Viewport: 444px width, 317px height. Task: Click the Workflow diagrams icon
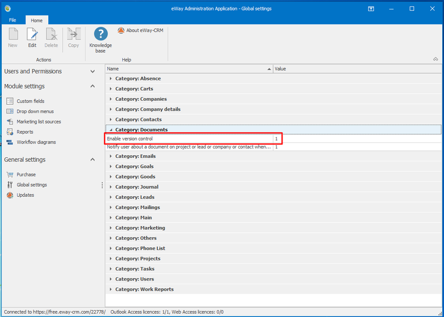coord(10,142)
